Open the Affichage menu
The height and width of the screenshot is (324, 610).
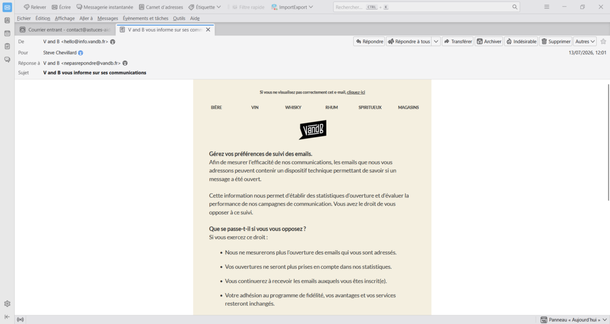(65, 18)
